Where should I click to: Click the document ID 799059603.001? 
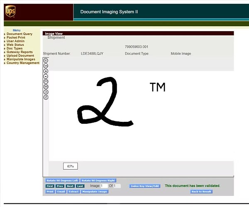coord(137,47)
